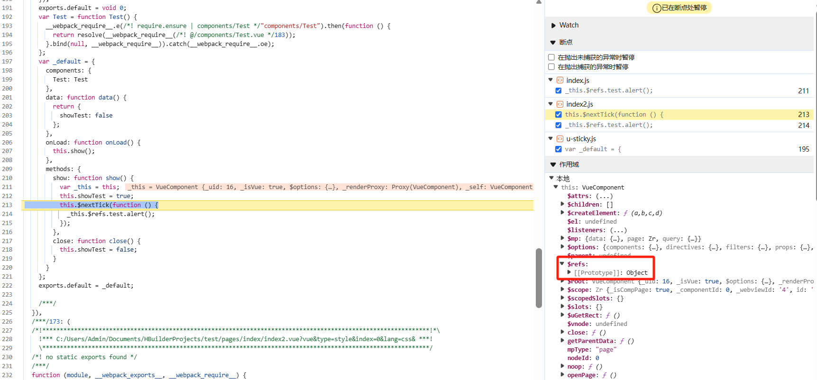Disable the index.js line 211 breakpoint
The image size is (817, 380).
(x=559, y=90)
